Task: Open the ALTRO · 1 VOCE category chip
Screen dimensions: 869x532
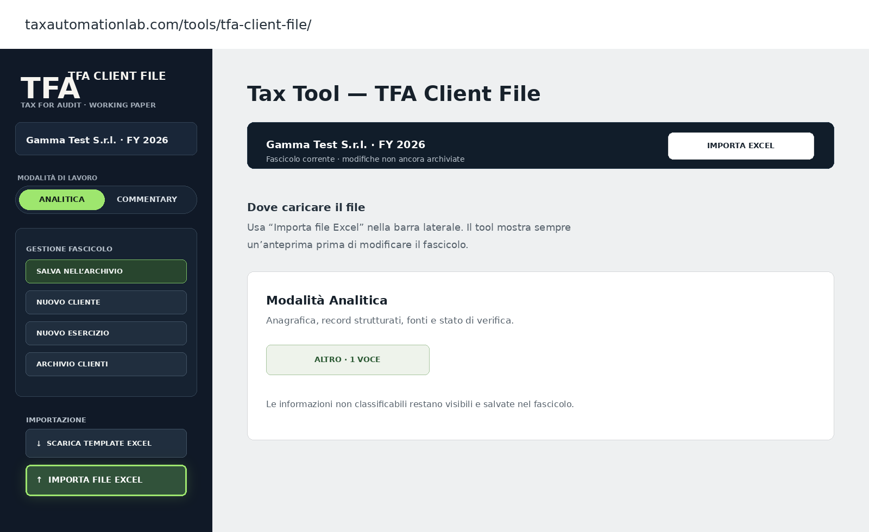Action: (348, 360)
